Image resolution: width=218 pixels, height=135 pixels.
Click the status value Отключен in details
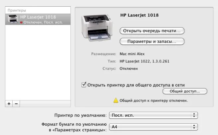click(x=129, y=69)
